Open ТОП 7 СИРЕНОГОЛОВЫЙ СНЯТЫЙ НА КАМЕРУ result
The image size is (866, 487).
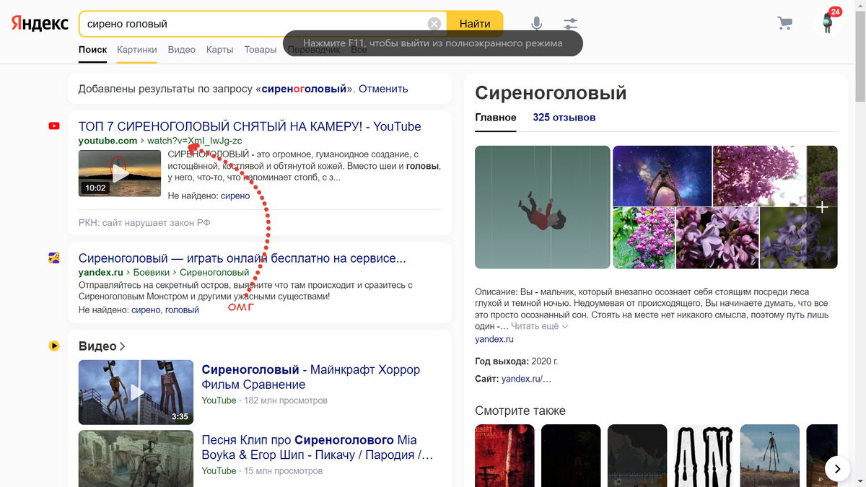pyautogui.click(x=250, y=126)
